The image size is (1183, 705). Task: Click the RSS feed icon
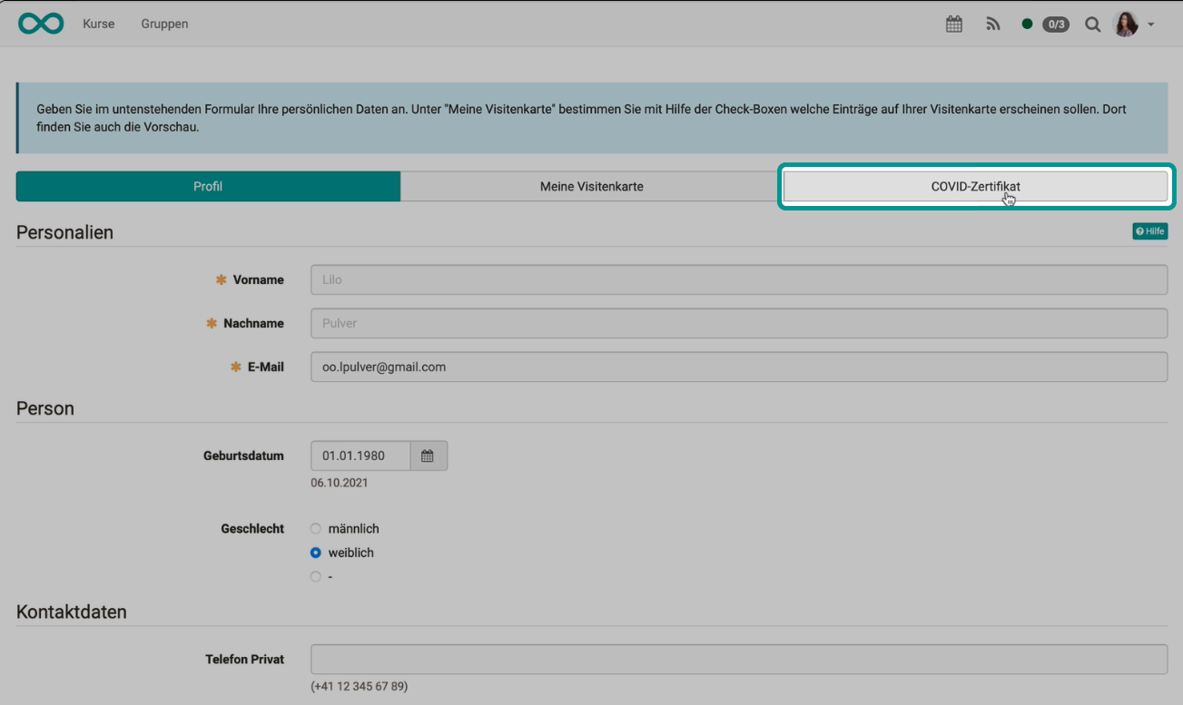pos(993,24)
